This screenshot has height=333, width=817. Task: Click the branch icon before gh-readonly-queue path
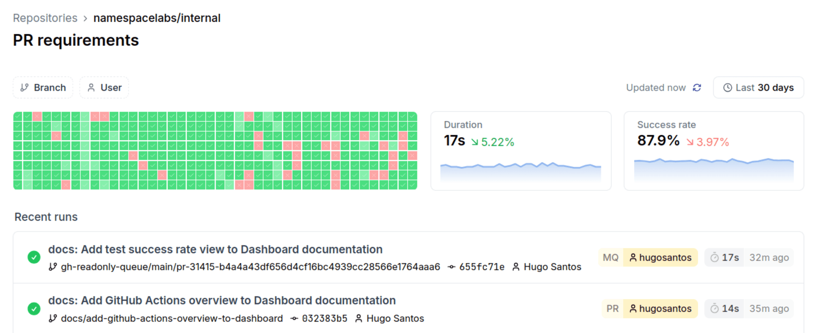coord(53,267)
